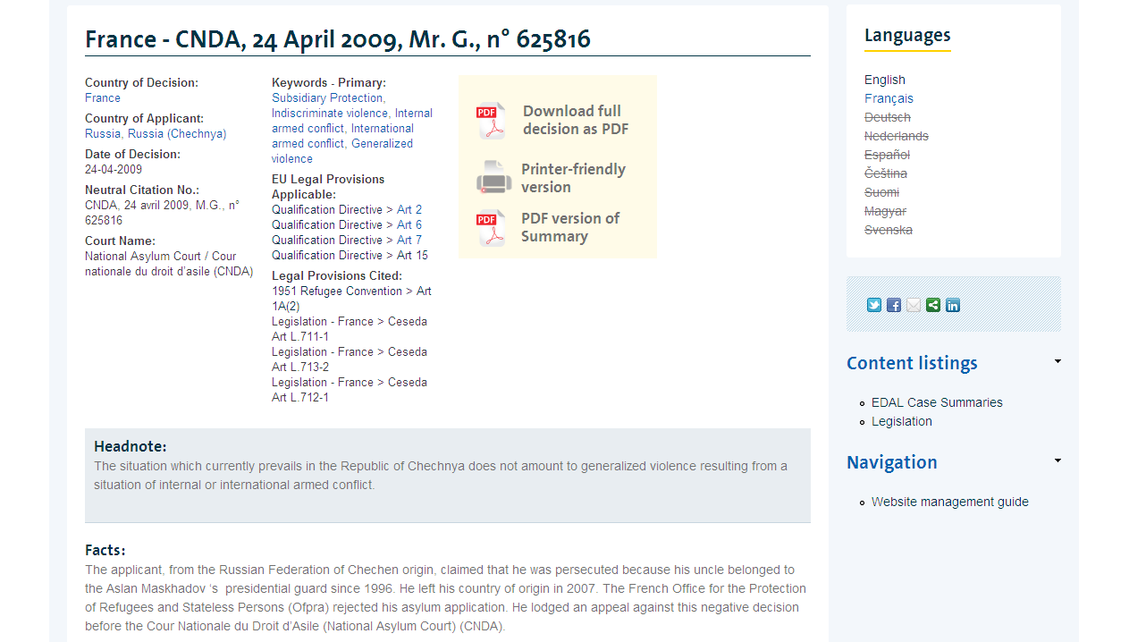Open the EDAL Case Summaries listing
Image resolution: width=1129 pixels, height=642 pixels.
point(937,402)
